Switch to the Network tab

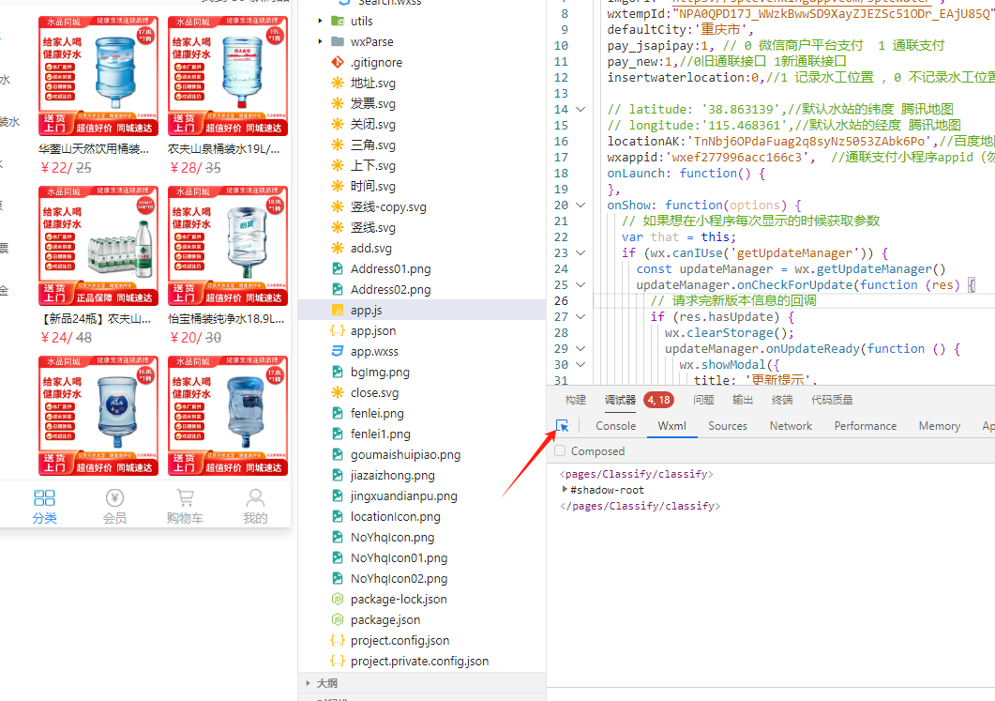pyautogui.click(x=791, y=426)
